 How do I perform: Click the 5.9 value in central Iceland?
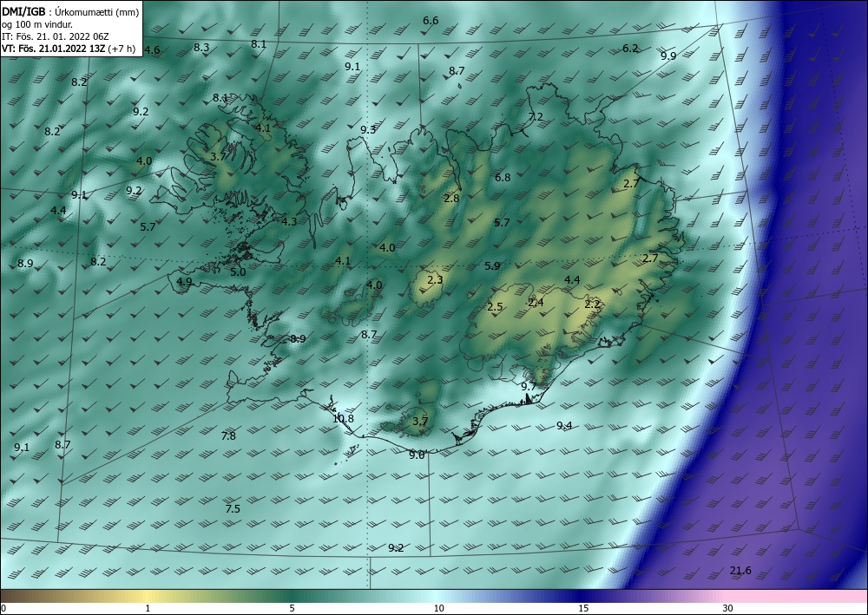coord(492,266)
